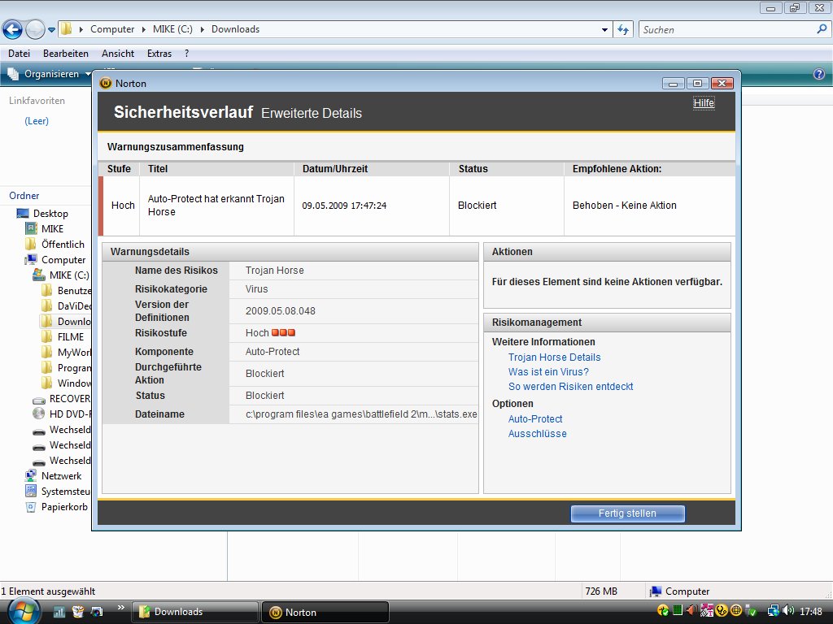Image resolution: width=833 pixels, height=624 pixels.
Task: Click the quick launch show-desktop notepad icon
Action: (x=78, y=612)
